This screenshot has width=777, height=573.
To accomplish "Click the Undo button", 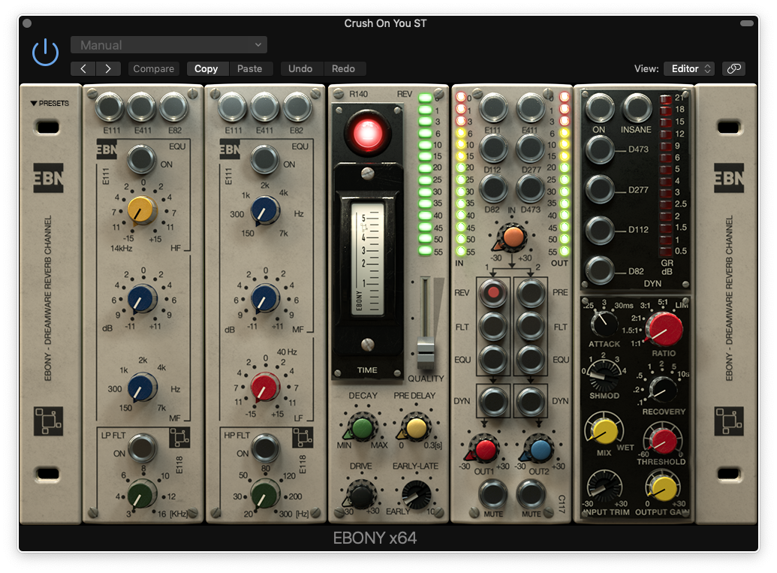I will click(x=300, y=69).
